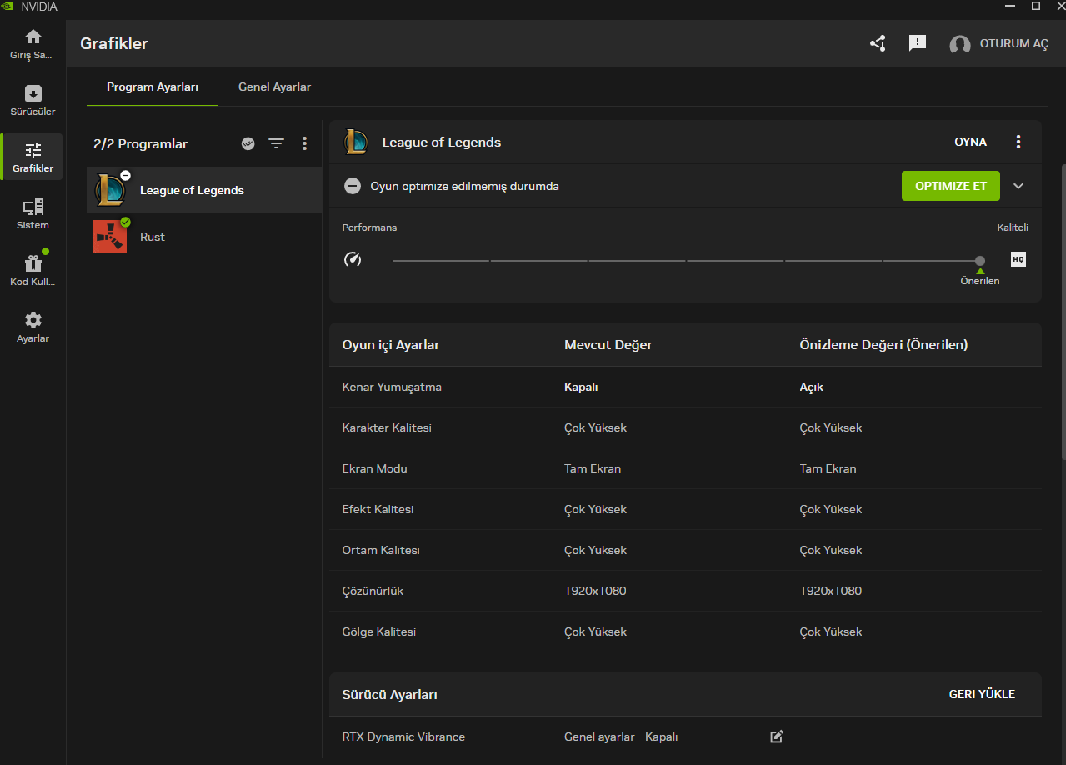1066x765 pixels.
Task: Open the feedback exclamation icon
Action: click(x=918, y=43)
